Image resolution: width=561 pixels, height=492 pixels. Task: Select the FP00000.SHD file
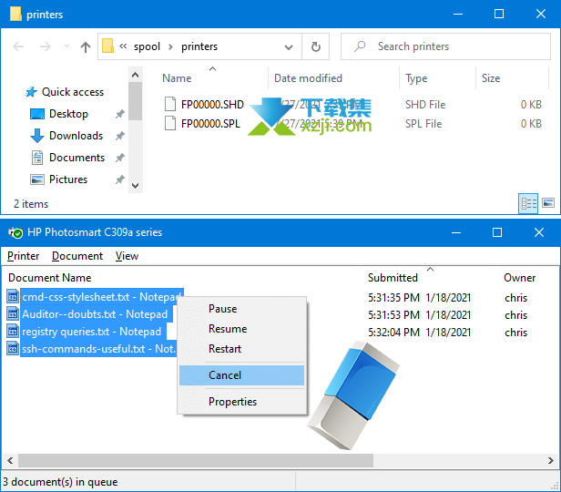(212, 105)
